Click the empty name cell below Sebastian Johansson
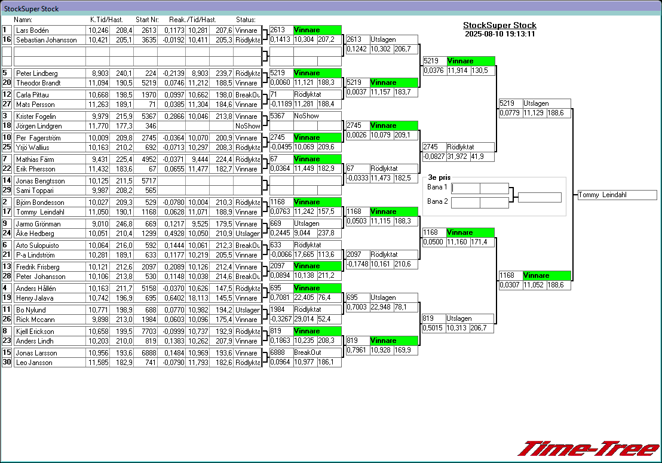 50,52
